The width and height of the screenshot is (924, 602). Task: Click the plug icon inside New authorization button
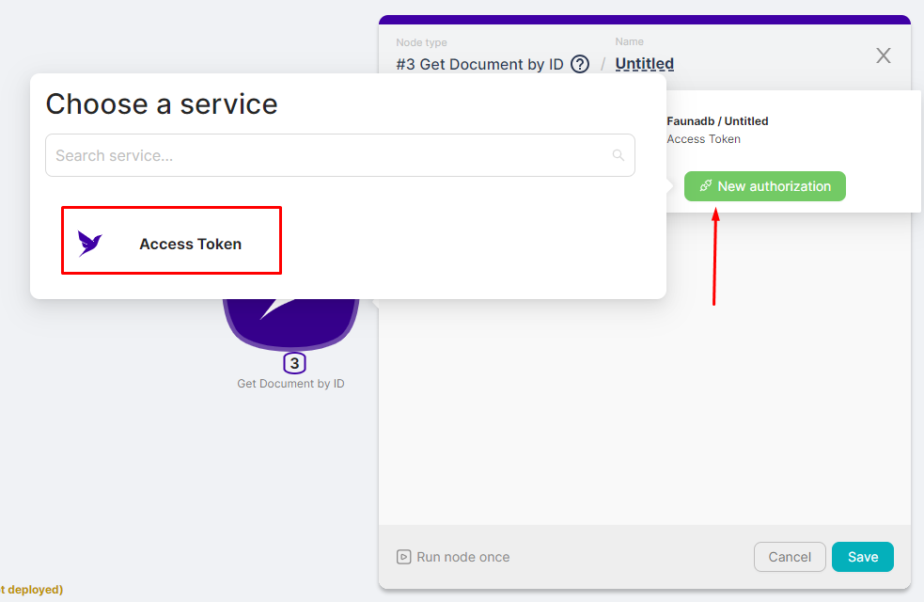click(704, 185)
